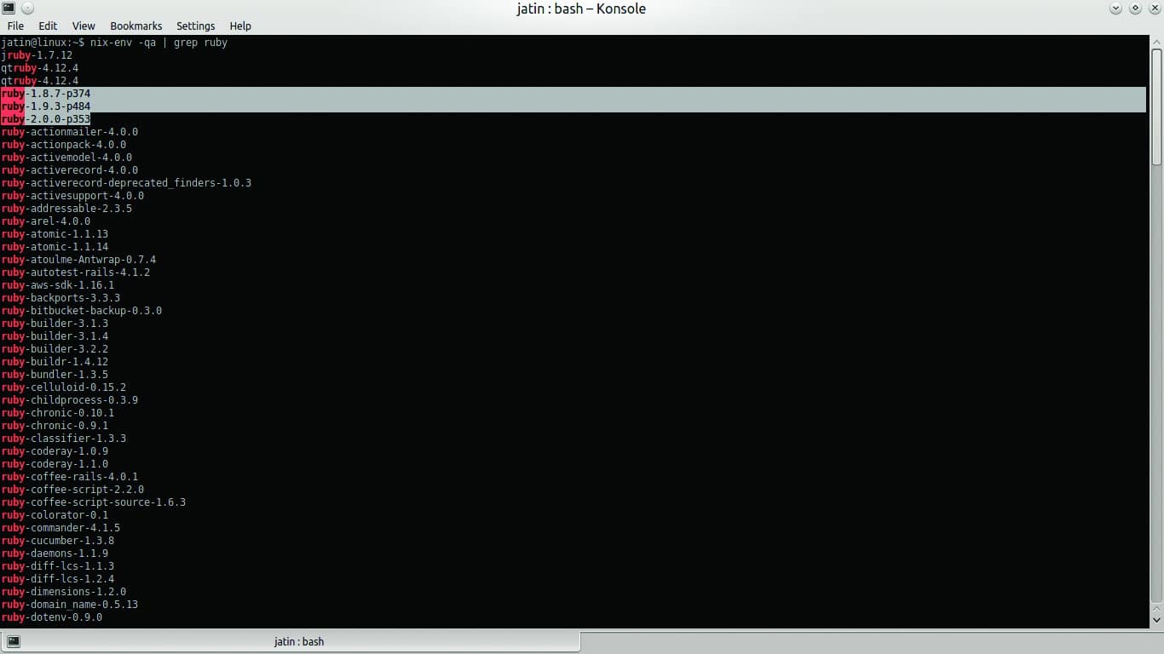Click the line 'ruby-bitbucket-backup-0.3.0'

pyautogui.click(x=82, y=311)
